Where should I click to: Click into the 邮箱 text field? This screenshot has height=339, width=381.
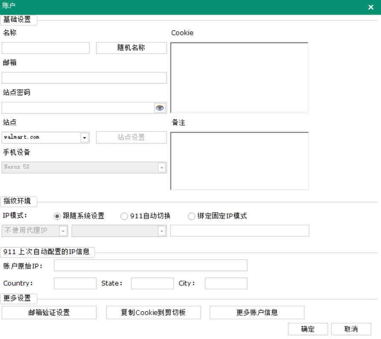tap(84, 78)
